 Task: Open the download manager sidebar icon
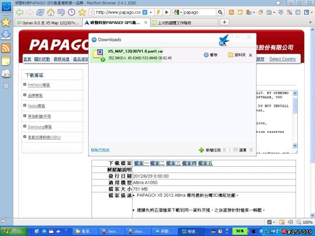coord(6,35)
